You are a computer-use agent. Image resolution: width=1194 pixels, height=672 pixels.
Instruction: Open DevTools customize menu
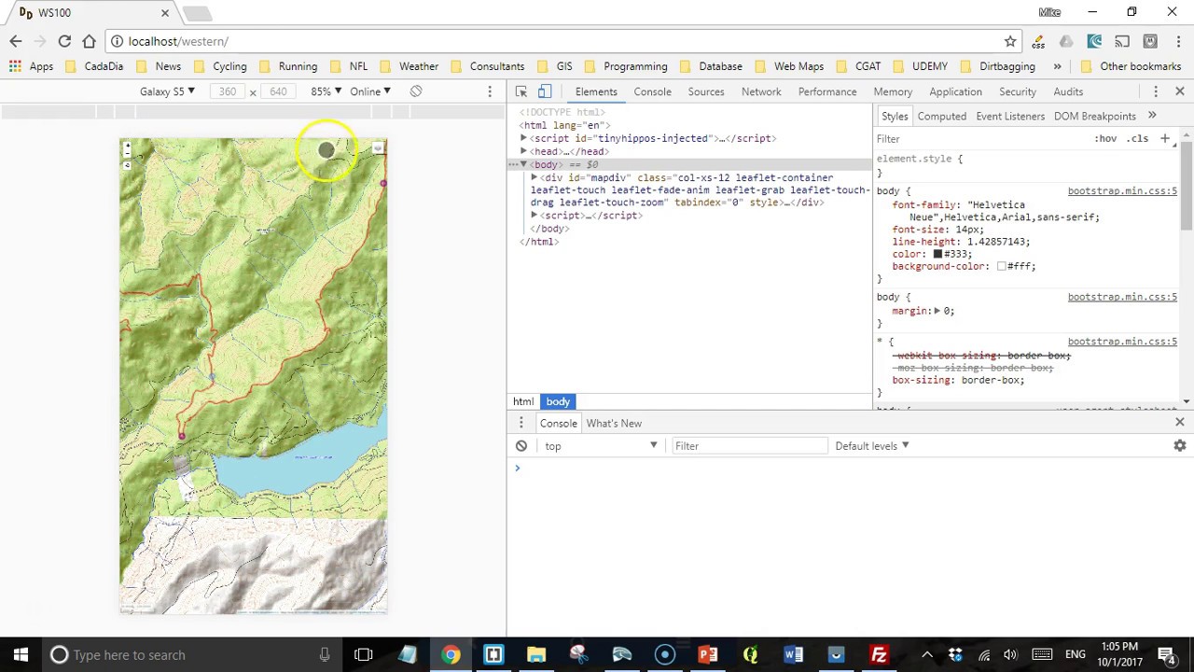1156,91
